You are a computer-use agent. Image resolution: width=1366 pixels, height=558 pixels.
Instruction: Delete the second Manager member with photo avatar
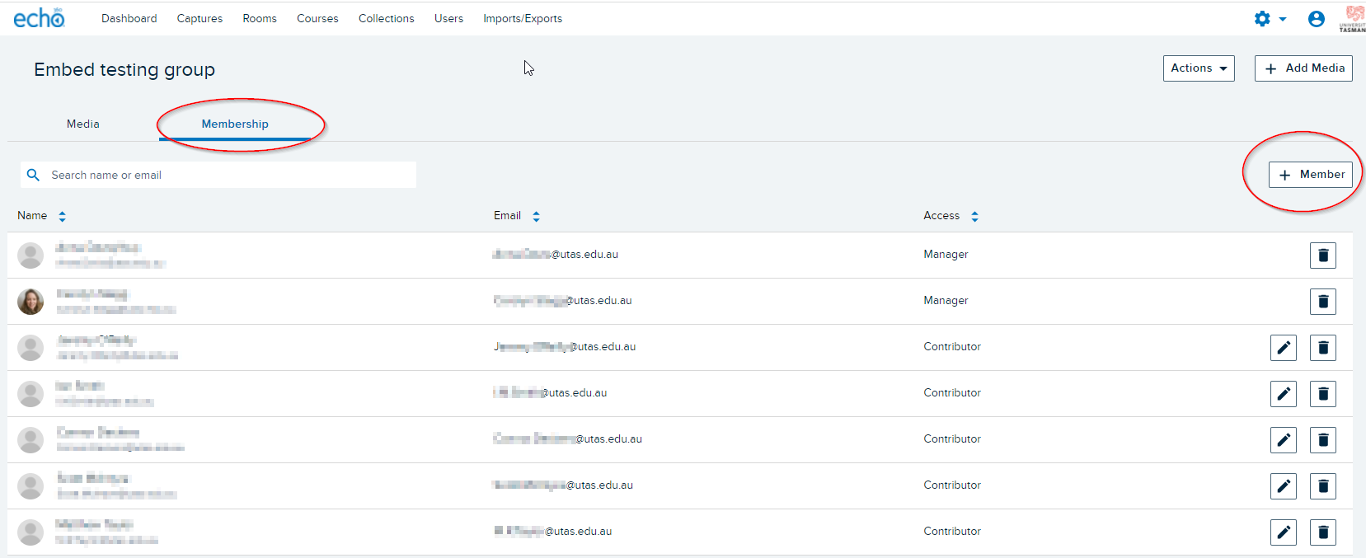pyautogui.click(x=1323, y=302)
